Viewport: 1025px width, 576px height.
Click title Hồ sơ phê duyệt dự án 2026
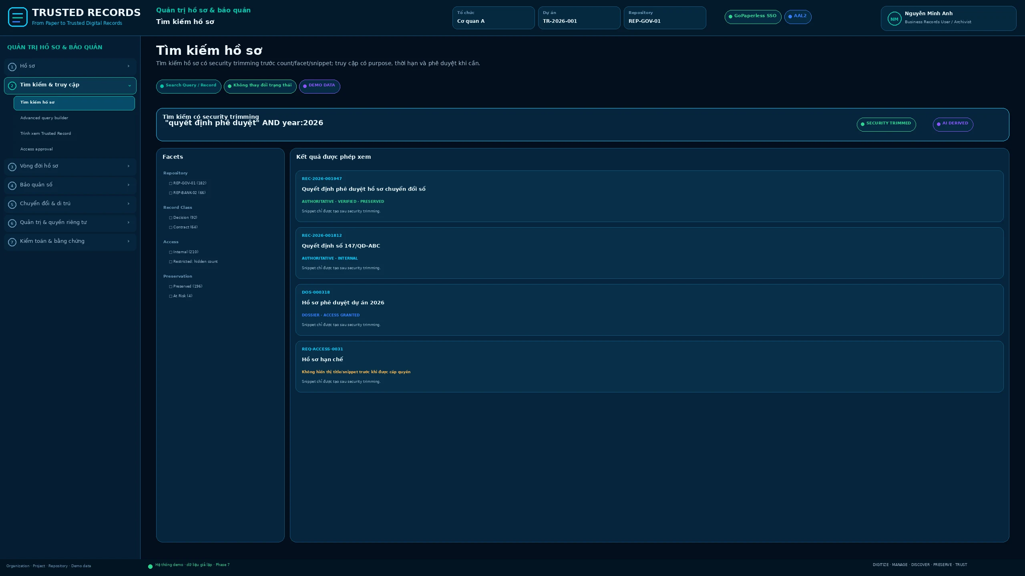click(x=343, y=303)
